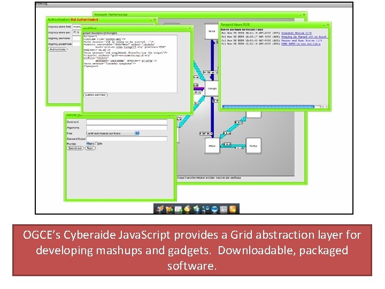
Task: Open the orange RSS feed dock icon
Action: coord(233,209)
